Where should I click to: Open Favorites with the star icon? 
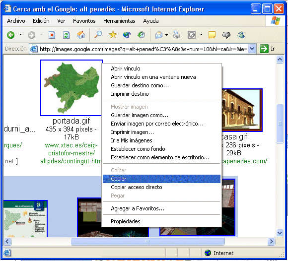113,35
